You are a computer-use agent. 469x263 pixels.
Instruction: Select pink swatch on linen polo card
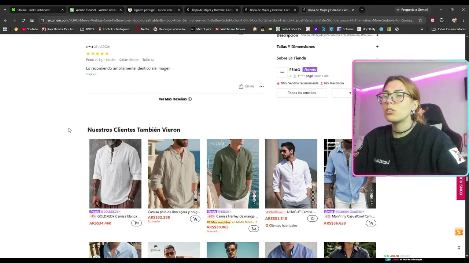[x=196, y=196]
